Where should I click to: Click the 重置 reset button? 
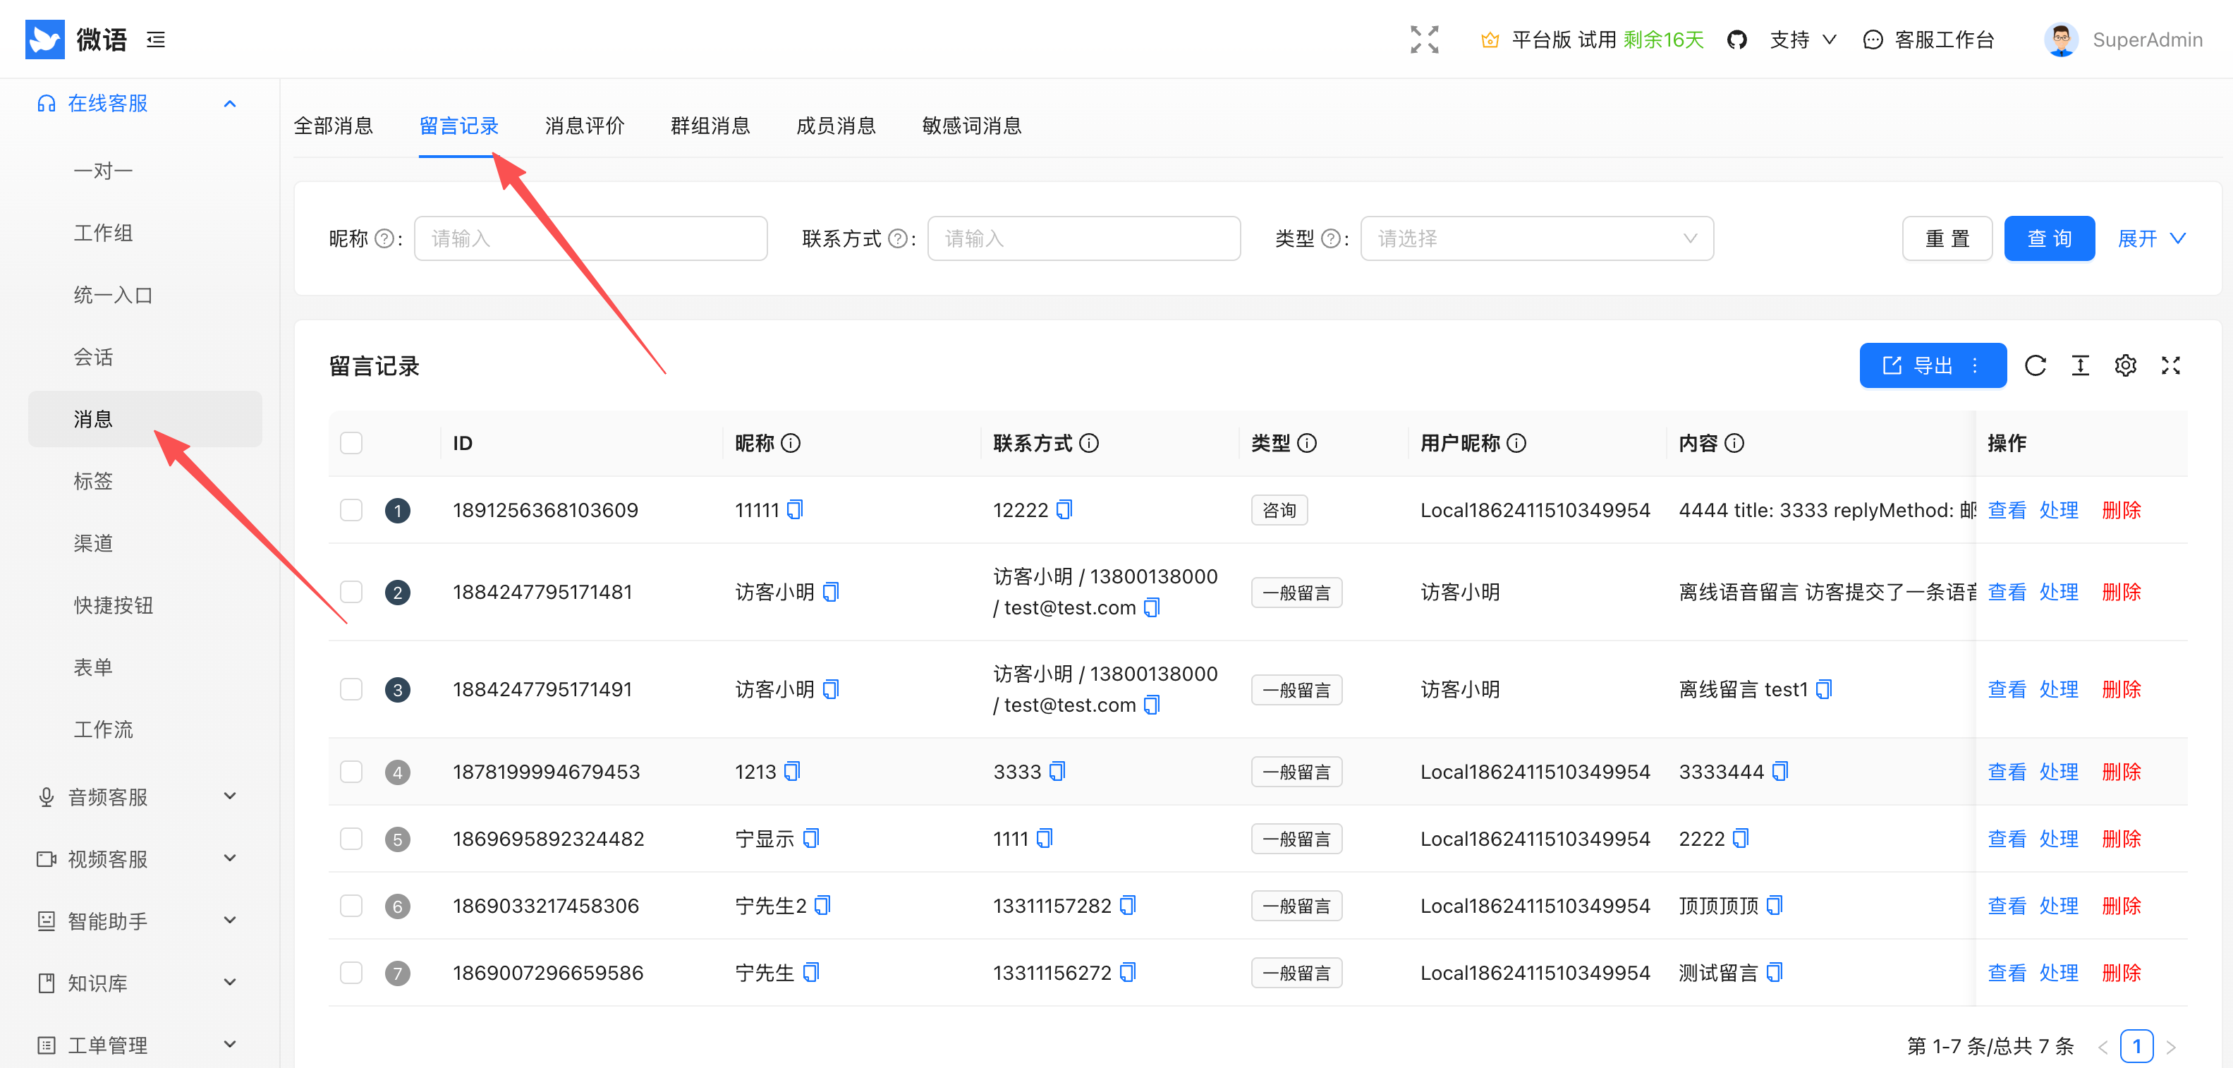click(x=1947, y=238)
